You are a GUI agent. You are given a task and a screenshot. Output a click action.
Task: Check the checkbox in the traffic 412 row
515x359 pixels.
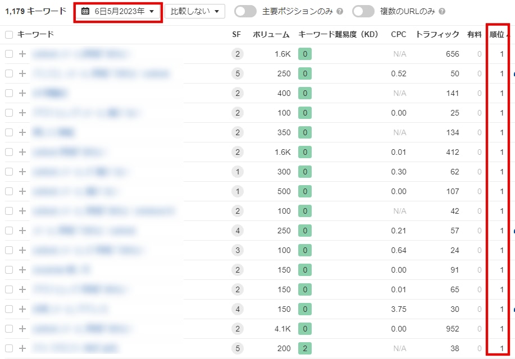[x=9, y=152]
